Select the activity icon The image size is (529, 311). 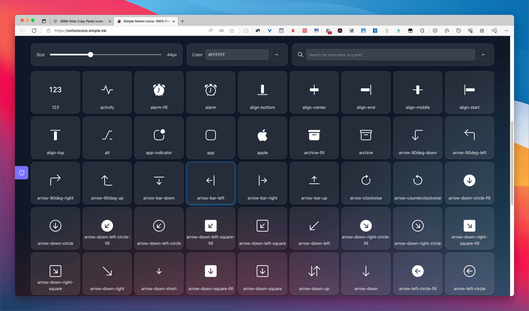[107, 92]
